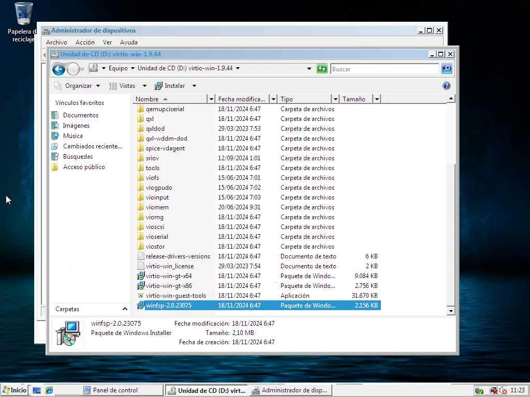Select the sriov folder row
This screenshot has height=397, width=530.
pos(258,158)
